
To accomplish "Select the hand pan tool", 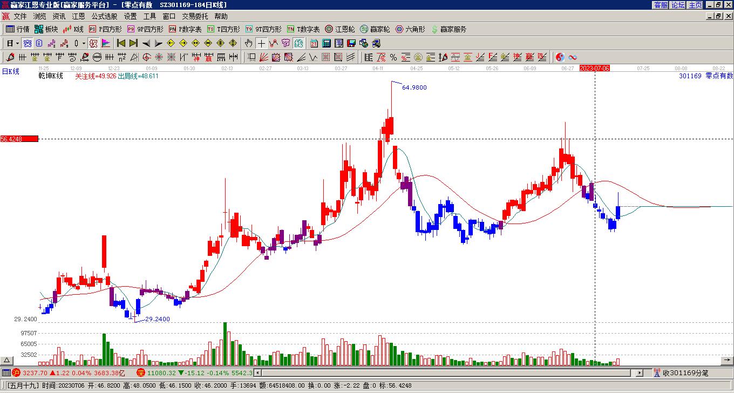I will tap(248, 43).
